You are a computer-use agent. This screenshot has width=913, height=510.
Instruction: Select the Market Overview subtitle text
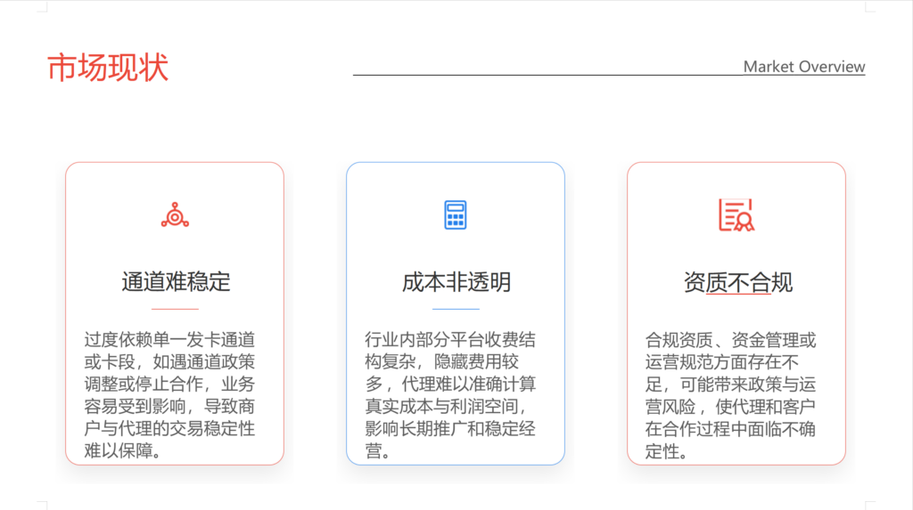pos(804,66)
